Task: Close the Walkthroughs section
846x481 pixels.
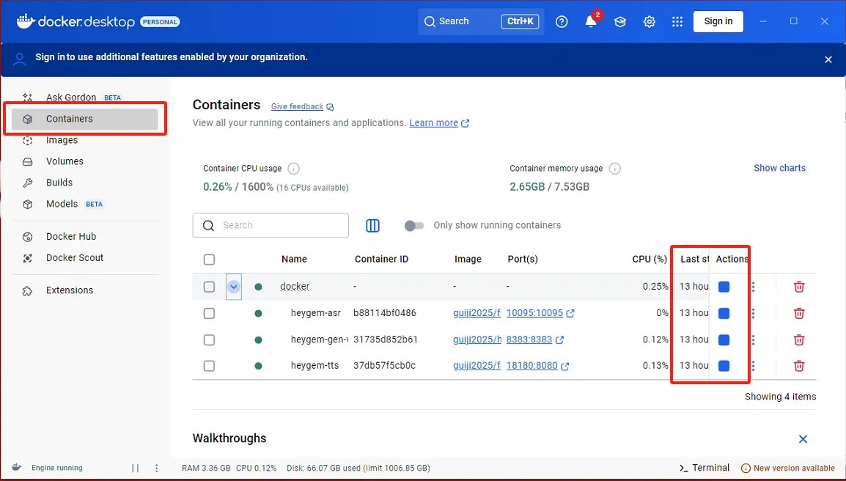Action: tap(803, 439)
